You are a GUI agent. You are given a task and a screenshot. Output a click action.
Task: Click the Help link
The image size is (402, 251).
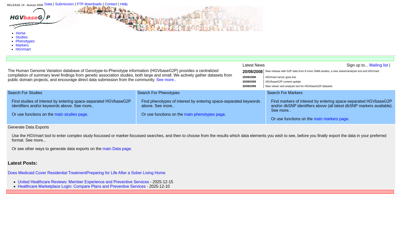click(x=124, y=4)
